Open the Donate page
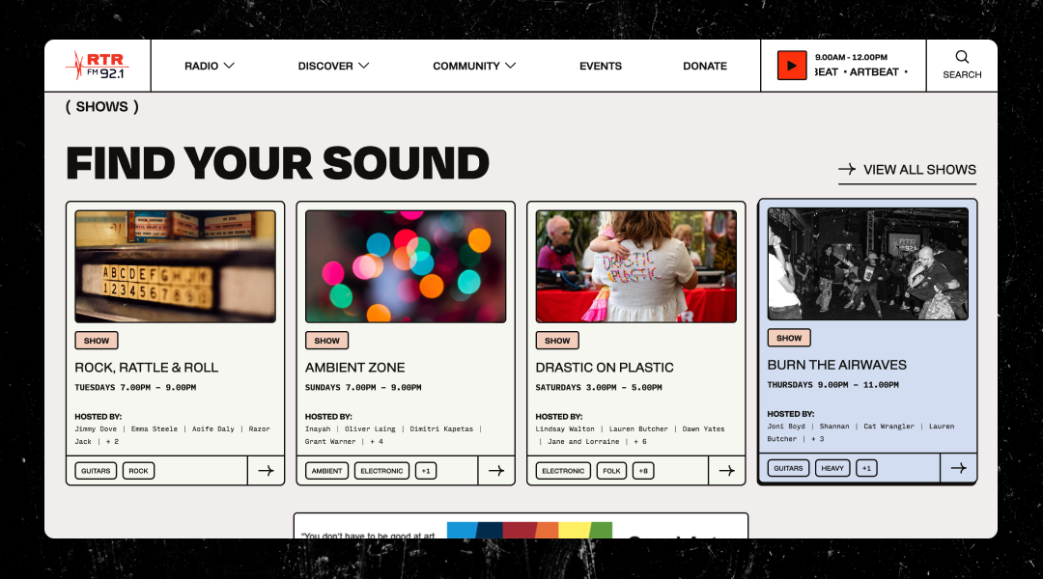 click(x=705, y=66)
